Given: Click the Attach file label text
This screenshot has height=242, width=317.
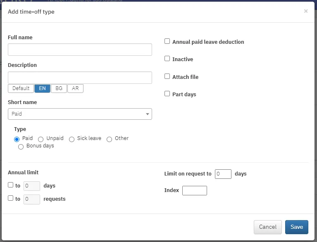Looking at the screenshot, I should pos(186,77).
